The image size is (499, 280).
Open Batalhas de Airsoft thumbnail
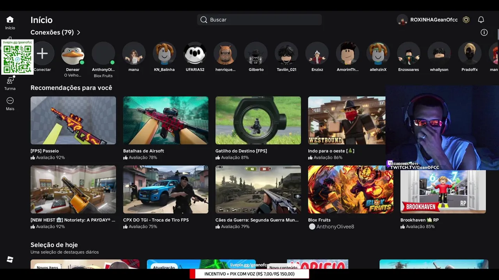click(x=166, y=121)
